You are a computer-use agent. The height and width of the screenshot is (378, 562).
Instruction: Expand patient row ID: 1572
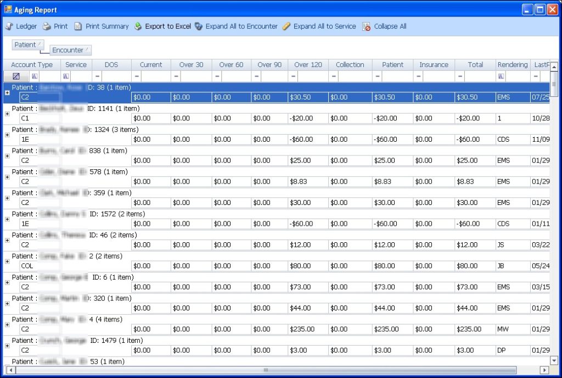7,219
